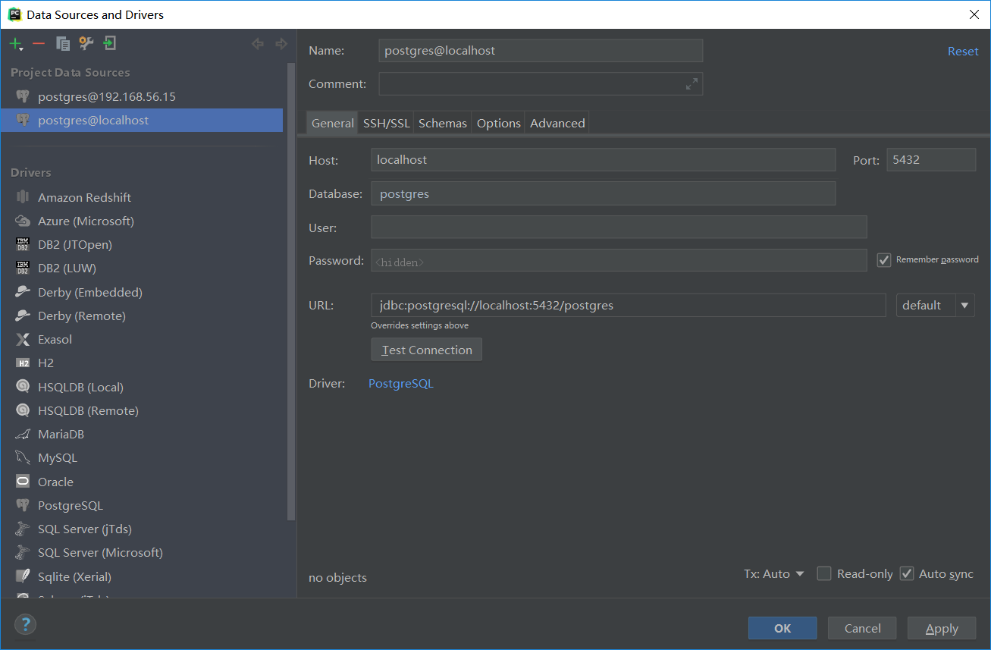Select the Amazon Redshift driver

coord(84,197)
